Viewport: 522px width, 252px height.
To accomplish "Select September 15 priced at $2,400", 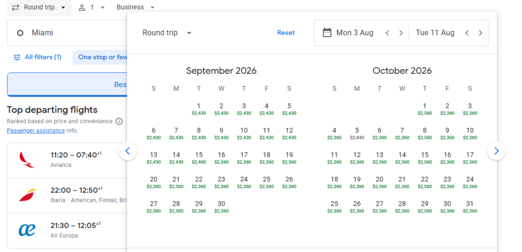I will tap(199, 157).
